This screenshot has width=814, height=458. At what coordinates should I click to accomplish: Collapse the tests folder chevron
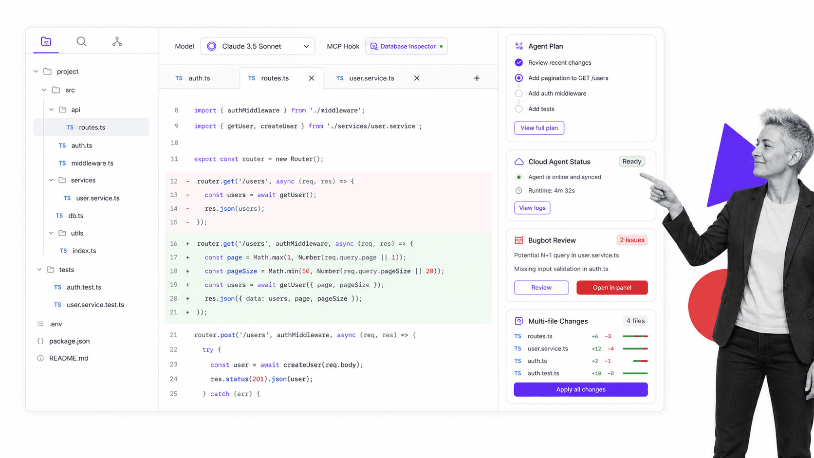39,270
